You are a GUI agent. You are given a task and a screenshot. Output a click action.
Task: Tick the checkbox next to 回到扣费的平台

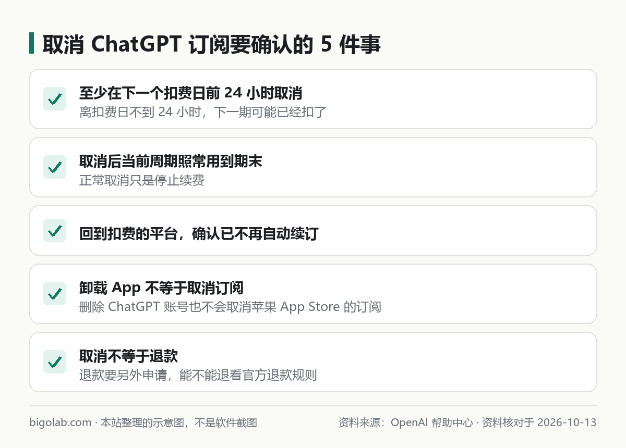click(x=54, y=231)
